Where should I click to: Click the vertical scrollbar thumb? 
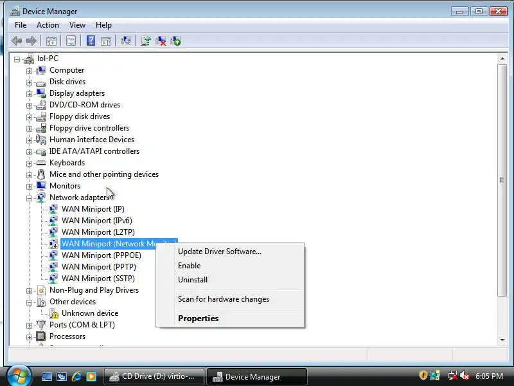pyautogui.click(x=502, y=180)
